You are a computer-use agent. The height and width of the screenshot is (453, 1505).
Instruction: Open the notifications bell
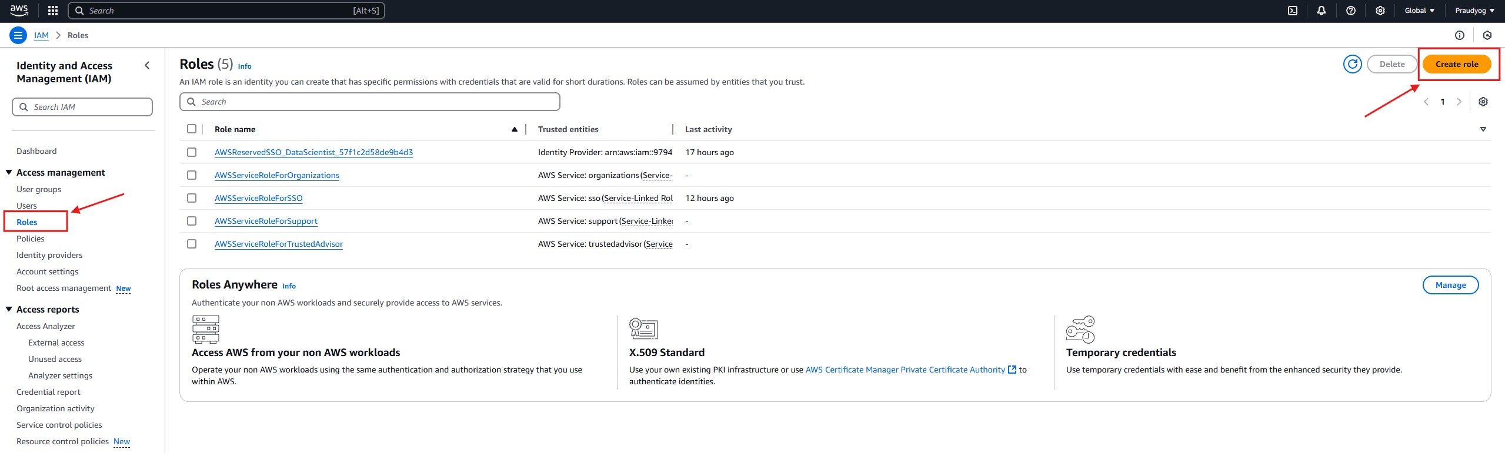pos(1321,11)
